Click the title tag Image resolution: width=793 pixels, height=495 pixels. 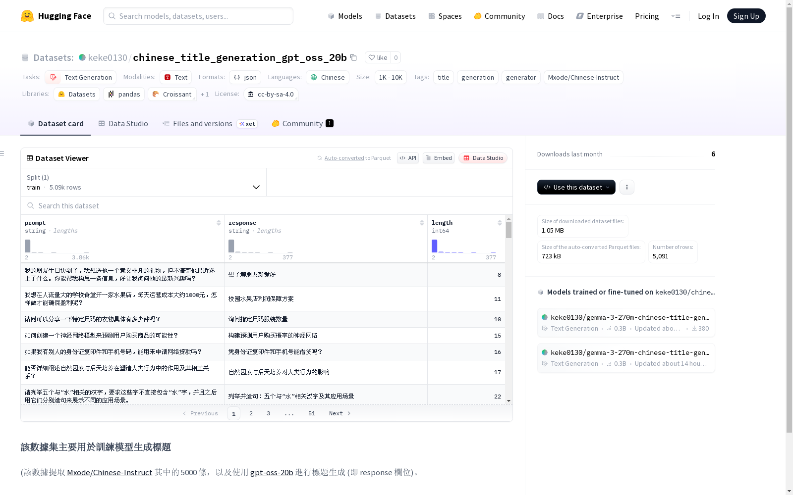pos(444,77)
